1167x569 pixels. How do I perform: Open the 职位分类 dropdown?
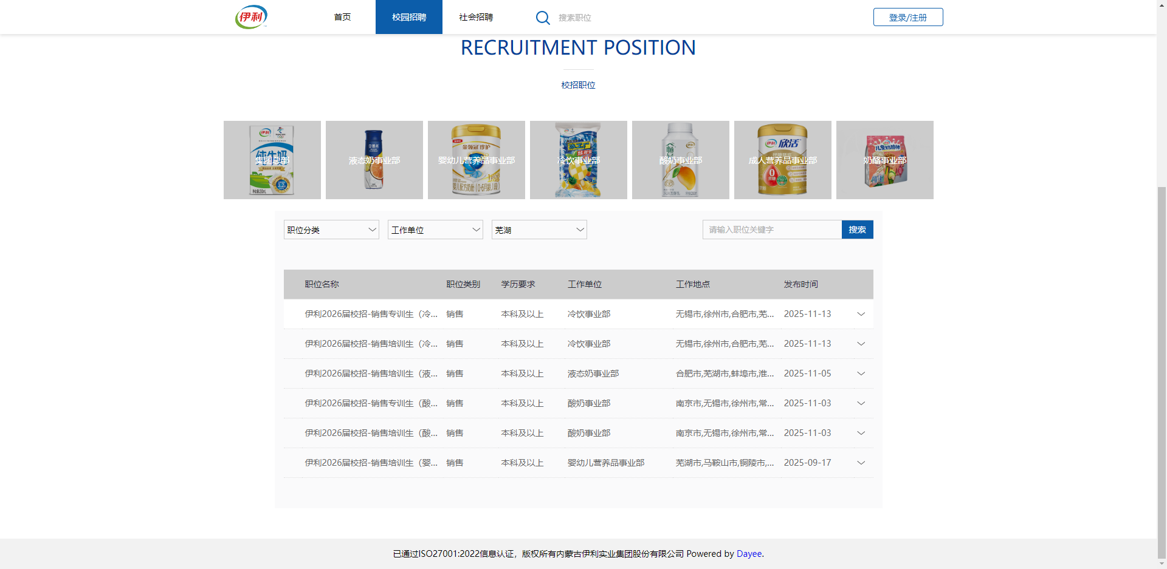click(x=331, y=230)
